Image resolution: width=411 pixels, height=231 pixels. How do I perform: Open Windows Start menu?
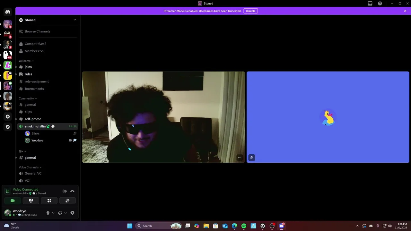click(130, 226)
